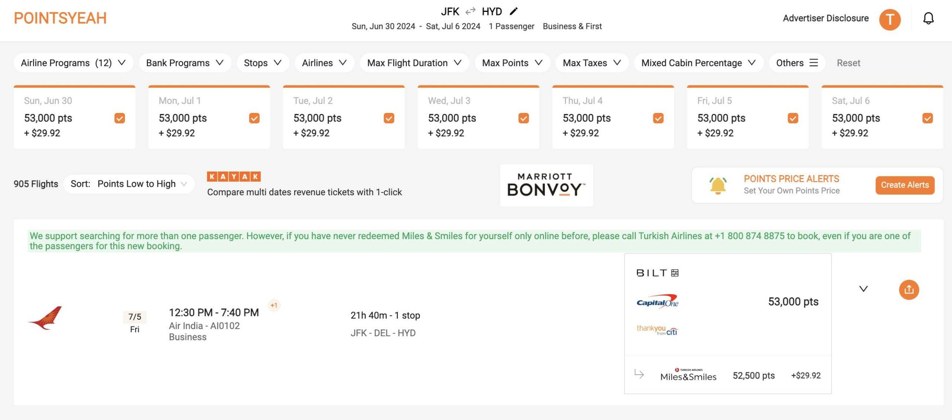
Task: Select the Fri, Jul 5 date card
Action: pyautogui.click(x=747, y=117)
